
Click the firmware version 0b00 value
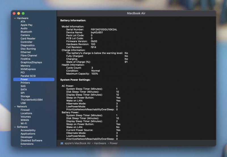[x=94, y=41]
